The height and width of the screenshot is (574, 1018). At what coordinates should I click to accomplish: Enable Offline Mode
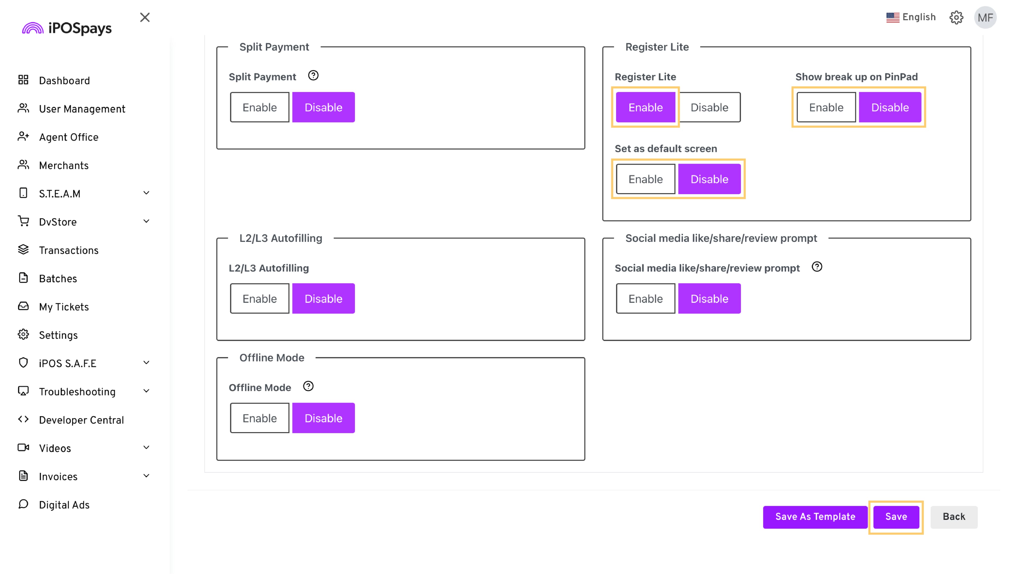pos(260,418)
